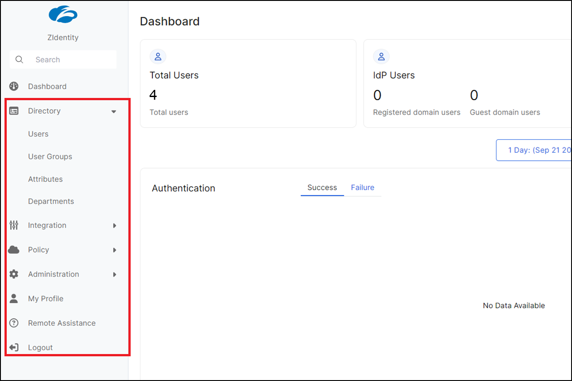572x381 pixels.
Task: Select the Success authentication tab
Action: (322, 188)
